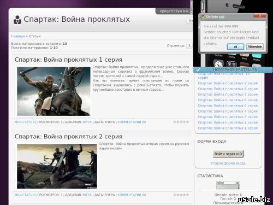This screenshot has width=273, height=205.
Task: Open article title Спартак: Война проклятых 2 серия
Action: click(68, 137)
